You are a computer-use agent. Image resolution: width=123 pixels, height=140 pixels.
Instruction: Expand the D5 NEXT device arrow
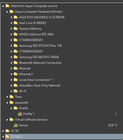click(3, 137)
